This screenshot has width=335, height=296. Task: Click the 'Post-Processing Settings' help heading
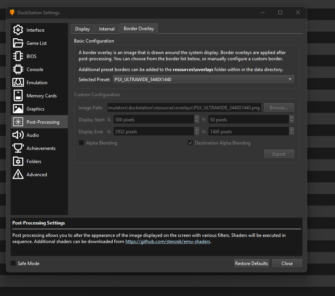click(x=39, y=223)
